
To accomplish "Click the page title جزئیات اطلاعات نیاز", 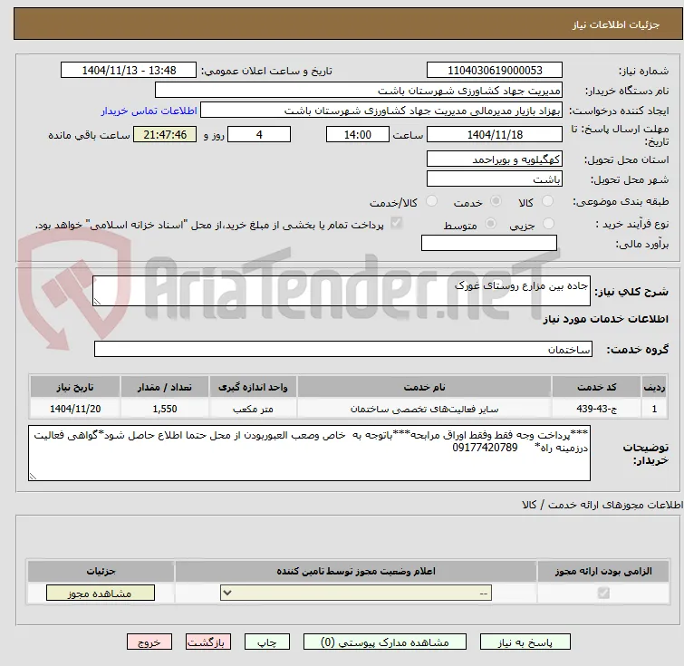I will coord(616,24).
